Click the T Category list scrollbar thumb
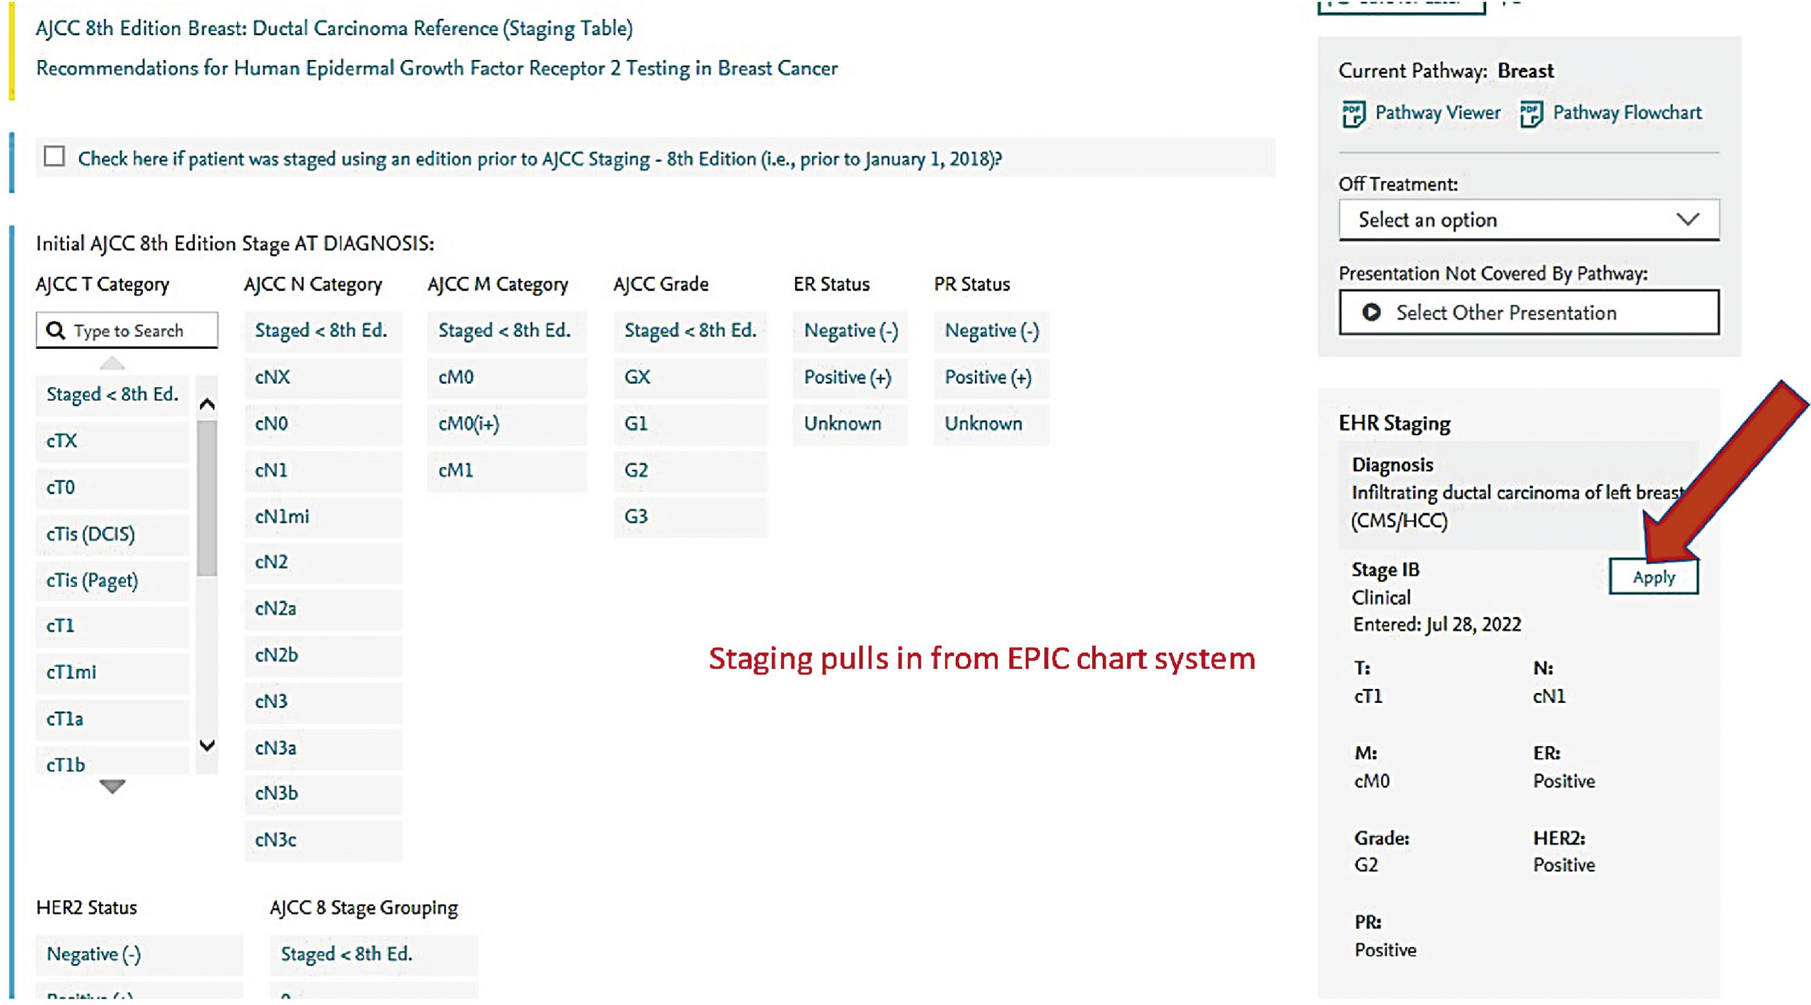This screenshot has height=1005, width=1811. coord(207,499)
